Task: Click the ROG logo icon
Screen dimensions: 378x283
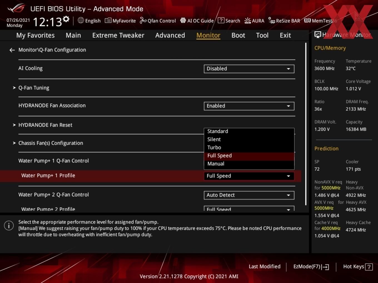Action: tap(16, 8)
